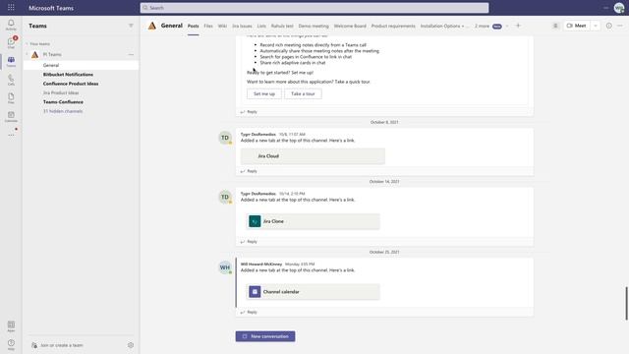
Task: Expand the 31 hidden channels list
Action: tap(63, 111)
